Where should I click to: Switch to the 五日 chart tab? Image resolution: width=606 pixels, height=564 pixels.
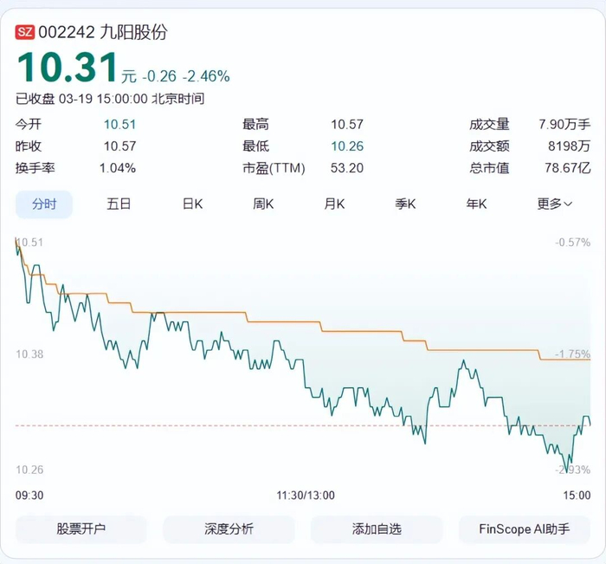[119, 204]
